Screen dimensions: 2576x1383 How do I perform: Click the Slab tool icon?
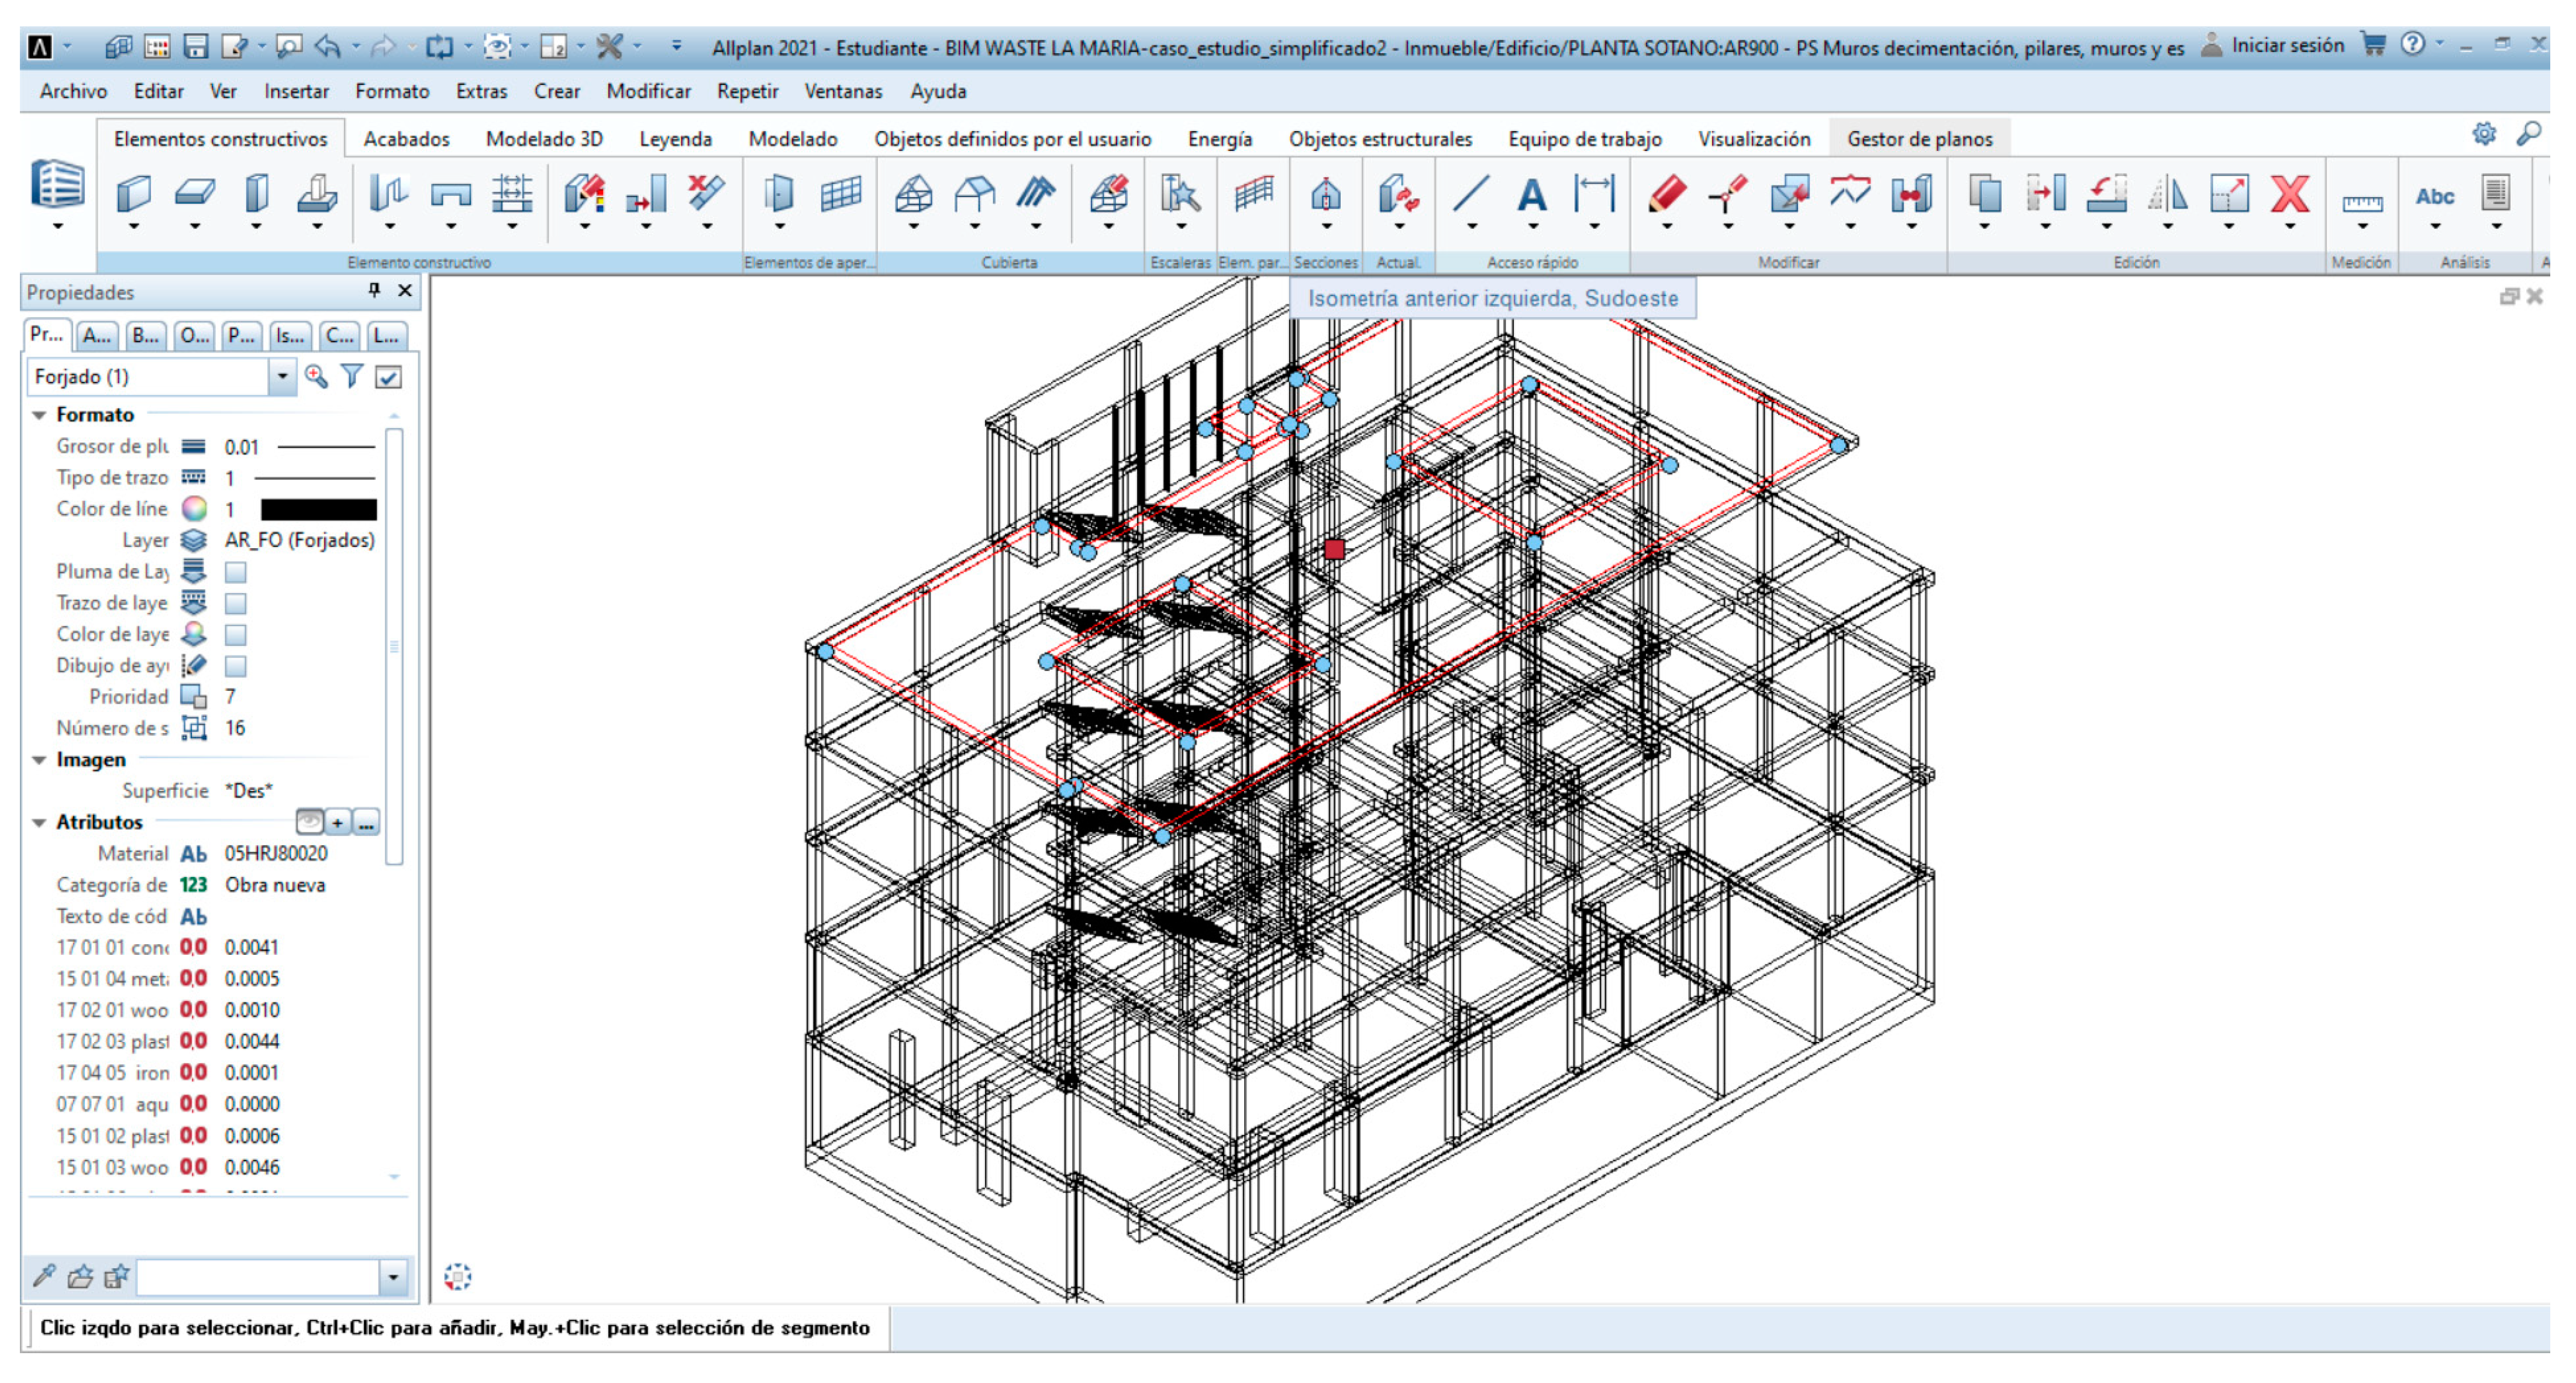(x=194, y=193)
